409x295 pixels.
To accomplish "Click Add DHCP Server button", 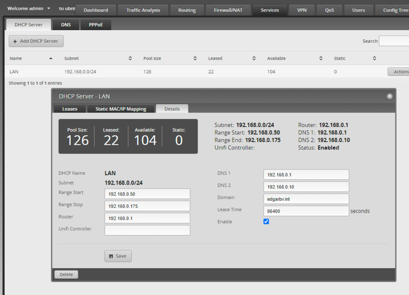I will (36, 41).
